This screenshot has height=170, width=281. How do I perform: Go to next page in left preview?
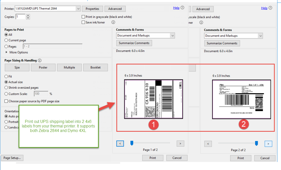point(180,144)
